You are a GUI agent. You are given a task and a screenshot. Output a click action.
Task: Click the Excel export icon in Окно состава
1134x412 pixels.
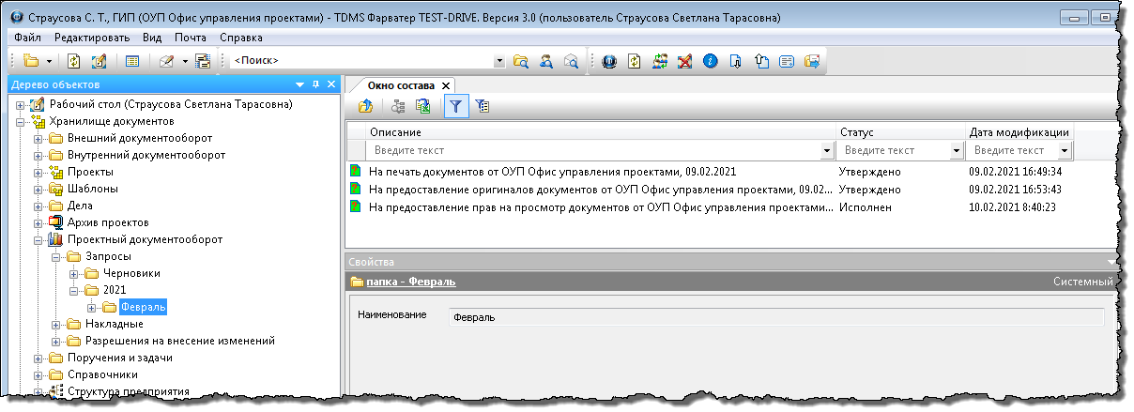(423, 107)
